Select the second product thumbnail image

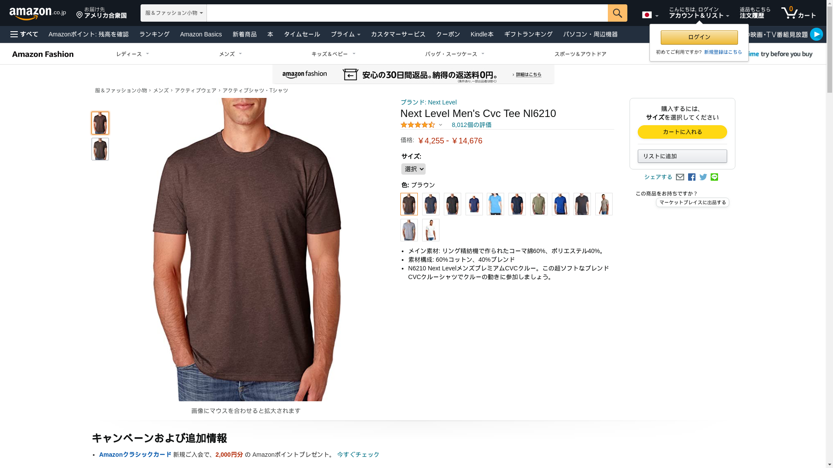[x=100, y=149]
